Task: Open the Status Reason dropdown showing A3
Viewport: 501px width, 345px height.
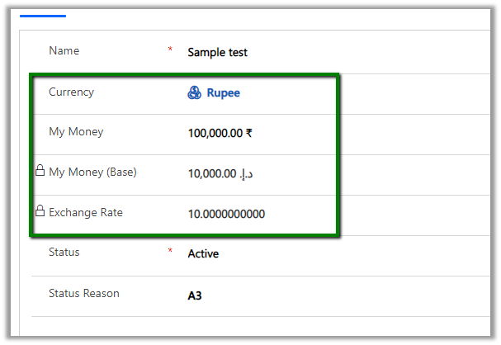Action: tap(196, 294)
